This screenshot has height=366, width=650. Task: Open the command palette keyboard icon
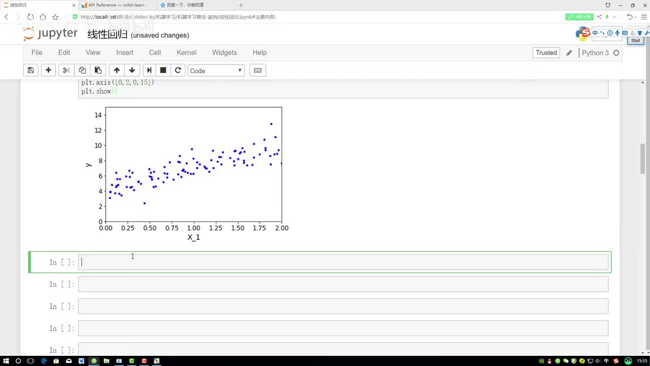(258, 70)
